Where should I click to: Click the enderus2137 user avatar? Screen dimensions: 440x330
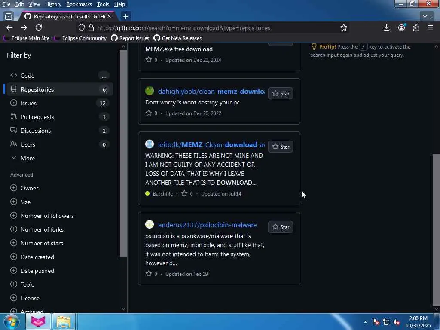150,224
